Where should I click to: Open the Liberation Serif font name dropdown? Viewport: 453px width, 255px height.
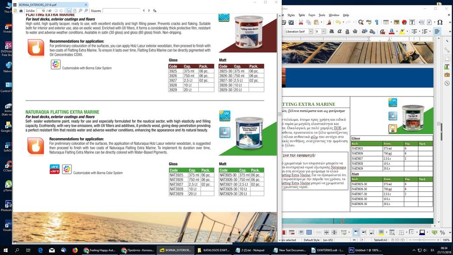pos(311,31)
